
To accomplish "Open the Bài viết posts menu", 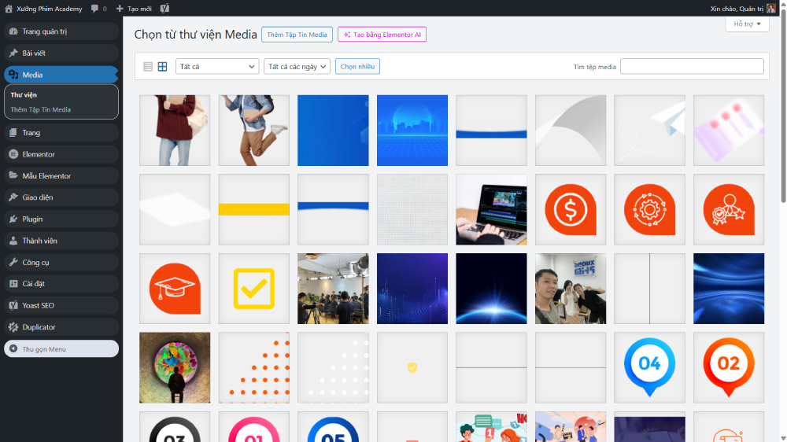I will point(61,53).
